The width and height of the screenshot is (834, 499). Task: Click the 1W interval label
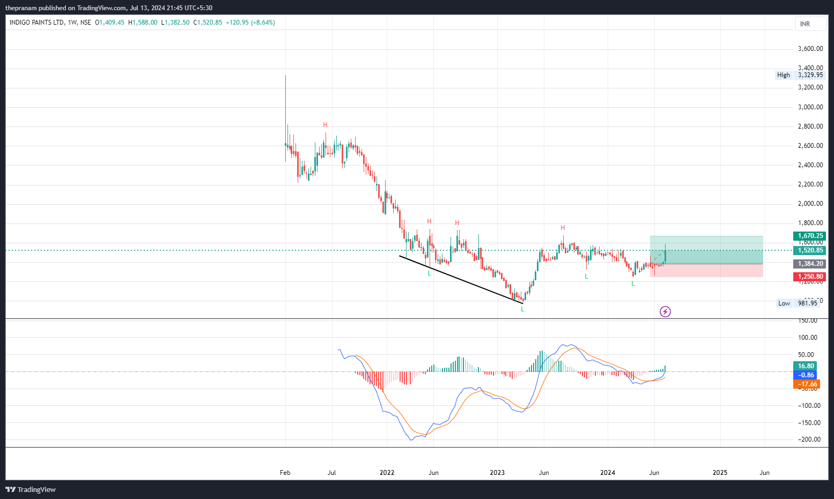pos(72,23)
